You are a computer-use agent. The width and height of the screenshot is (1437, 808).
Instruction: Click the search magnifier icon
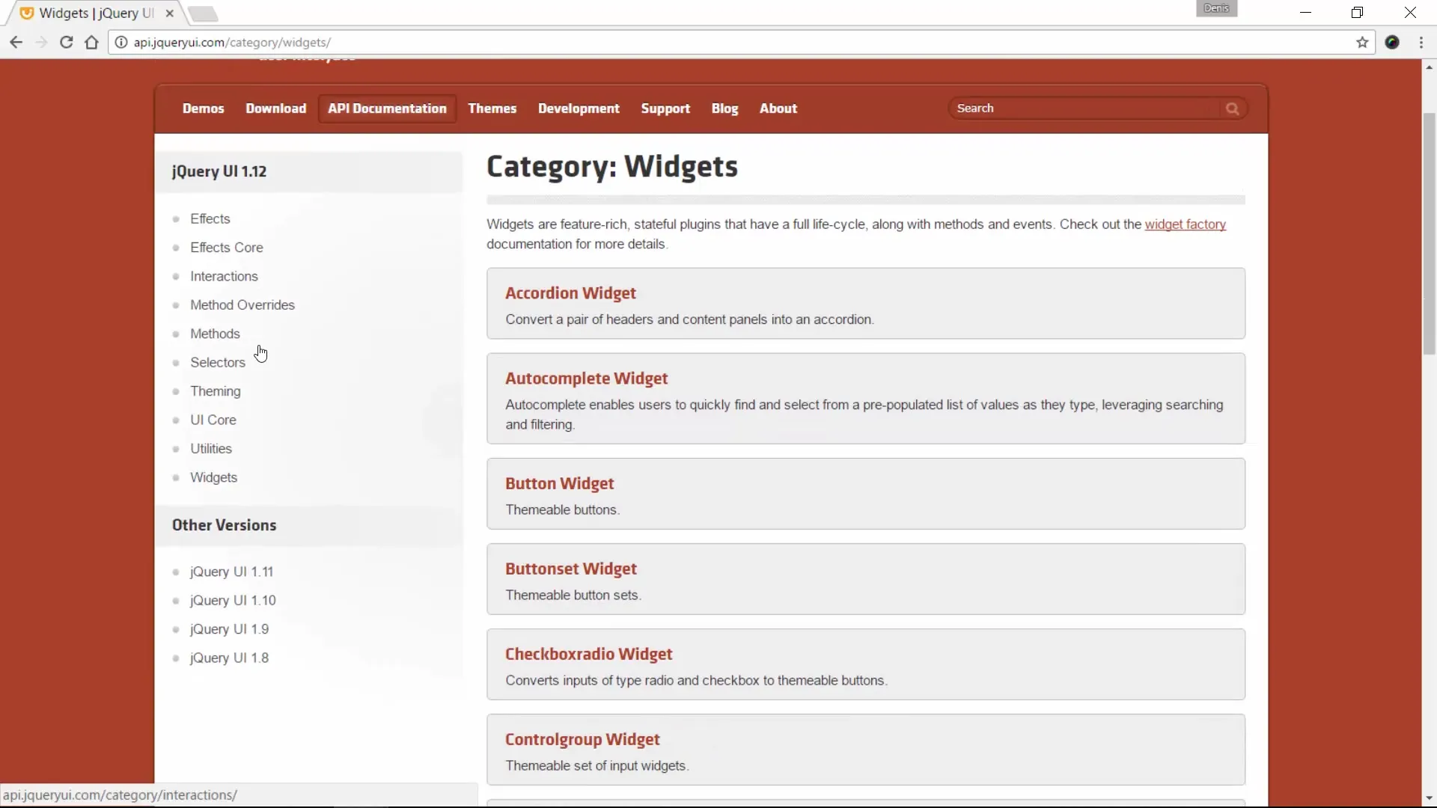point(1232,108)
